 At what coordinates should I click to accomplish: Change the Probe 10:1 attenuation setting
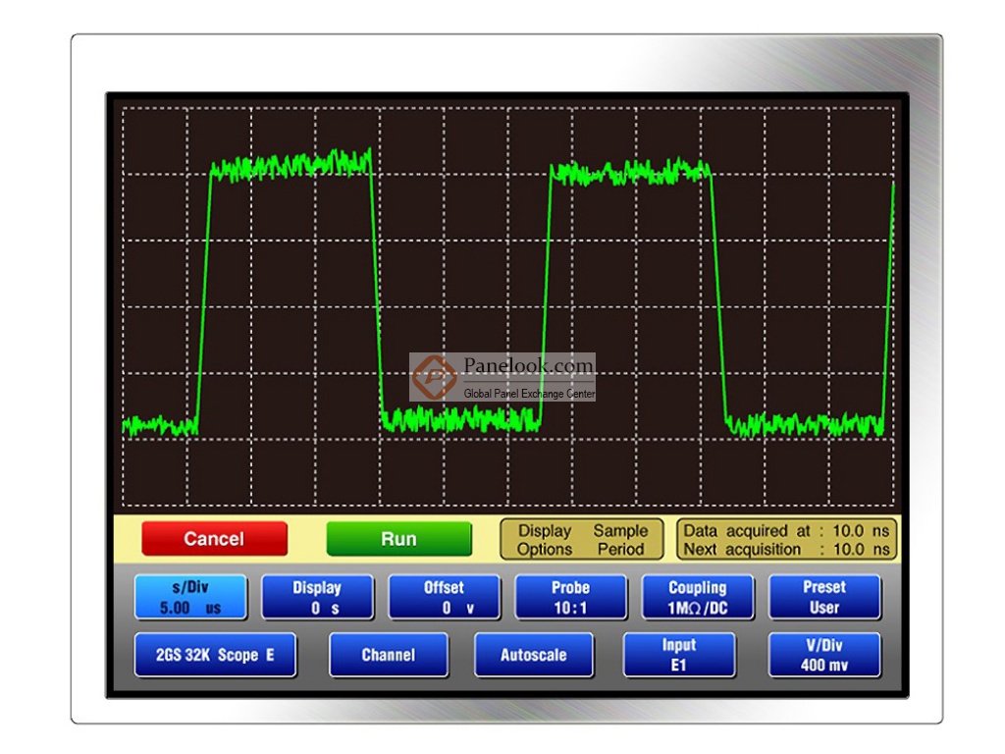click(x=570, y=597)
